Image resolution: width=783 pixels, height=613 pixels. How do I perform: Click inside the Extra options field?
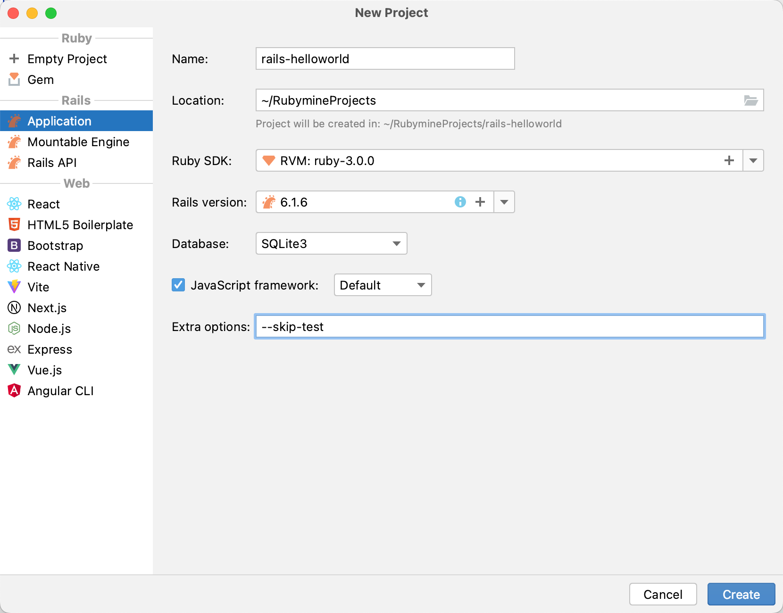(425, 326)
